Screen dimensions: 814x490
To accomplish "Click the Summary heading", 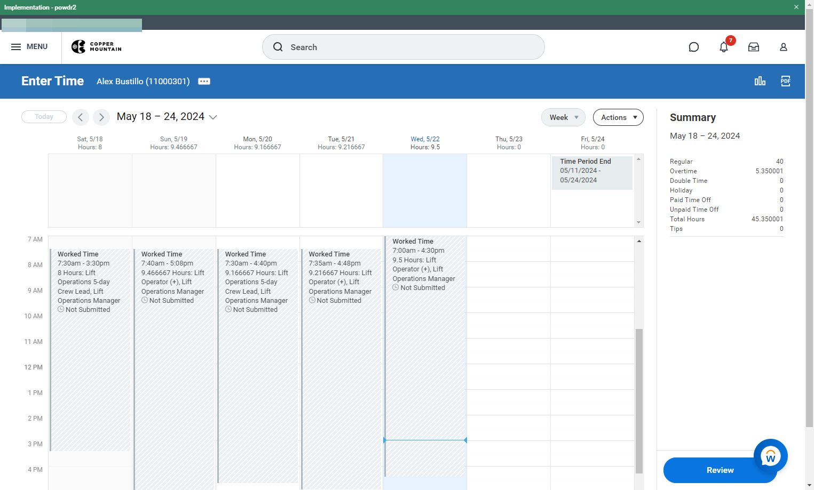I will coord(693,117).
